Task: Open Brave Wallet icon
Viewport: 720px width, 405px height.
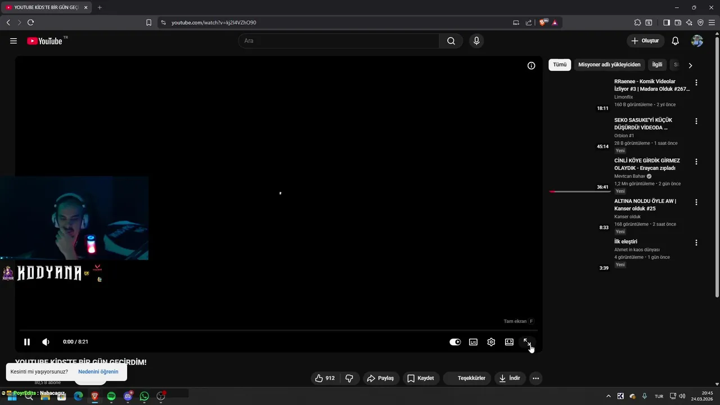Action: (678, 22)
